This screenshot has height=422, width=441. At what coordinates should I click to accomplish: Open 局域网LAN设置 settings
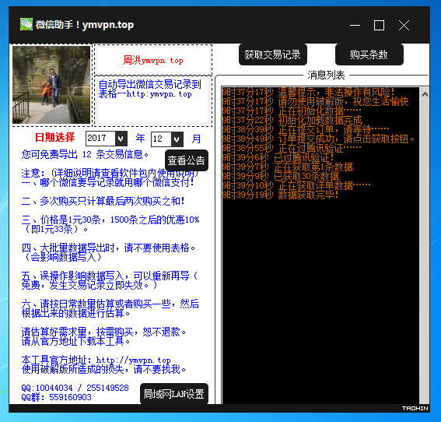pyautogui.click(x=173, y=393)
